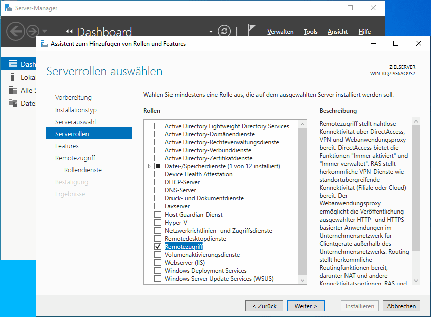
Task: Open notifications via the flag icon
Action: click(251, 30)
